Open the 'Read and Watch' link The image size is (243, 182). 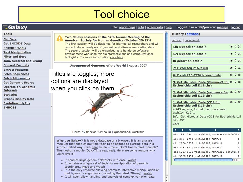93,167
